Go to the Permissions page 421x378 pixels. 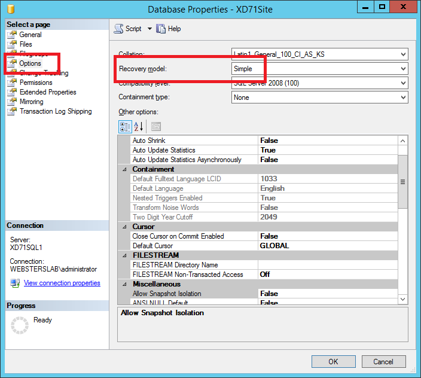(x=36, y=83)
